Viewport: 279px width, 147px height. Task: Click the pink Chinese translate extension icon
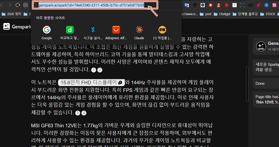point(274,5)
